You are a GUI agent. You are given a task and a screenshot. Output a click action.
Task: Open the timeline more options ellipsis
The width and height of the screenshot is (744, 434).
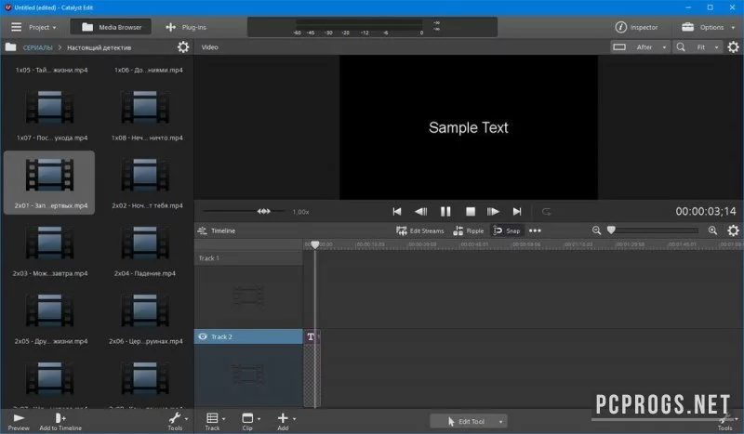click(535, 231)
